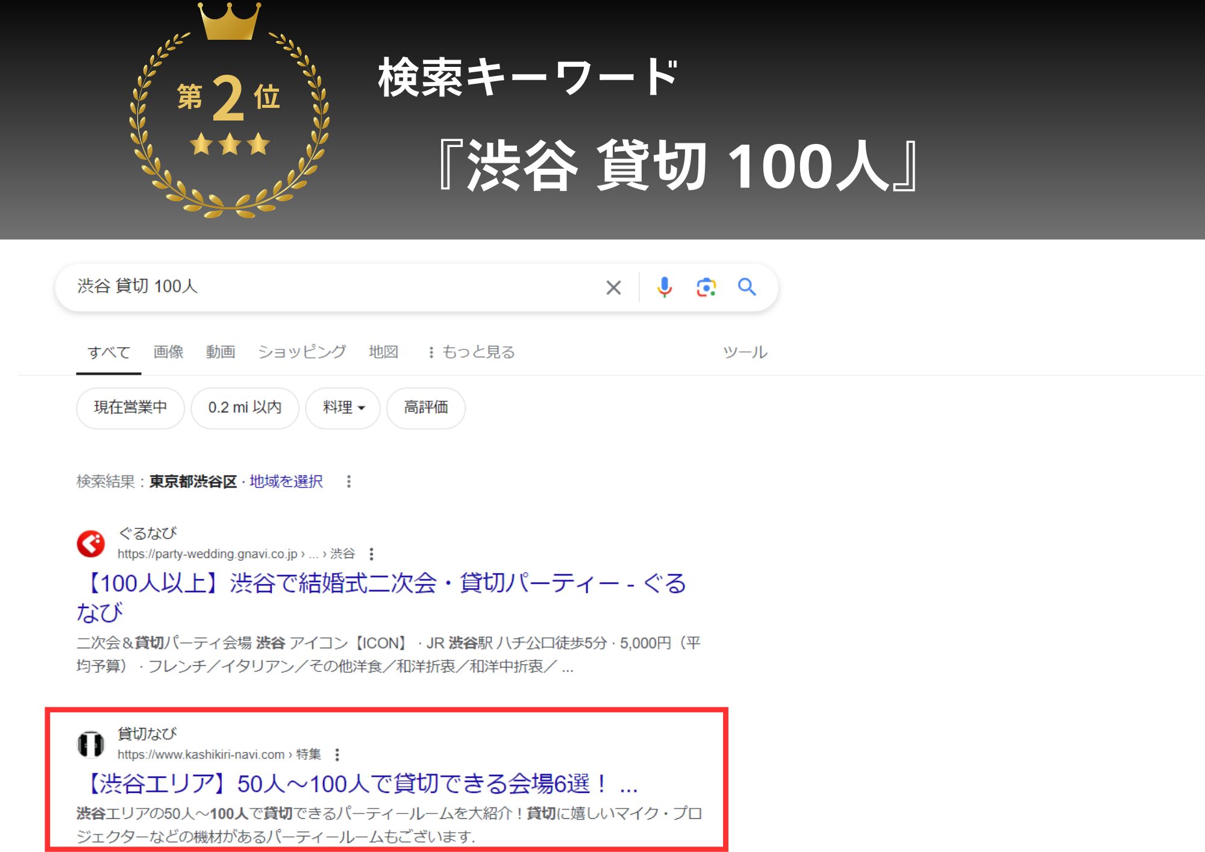The image size is (1205, 852).
Task: Click the ぐるなび site name text
Action: click(x=147, y=533)
